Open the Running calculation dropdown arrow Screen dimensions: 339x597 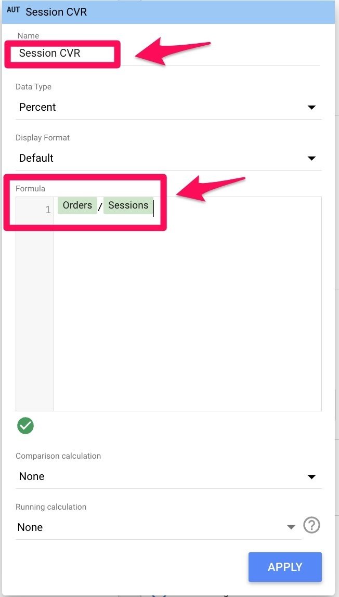(x=291, y=527)
